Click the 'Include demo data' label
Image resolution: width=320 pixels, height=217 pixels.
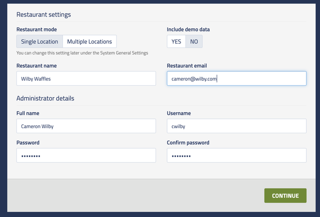pyautogui.click(x=188, y=29)
